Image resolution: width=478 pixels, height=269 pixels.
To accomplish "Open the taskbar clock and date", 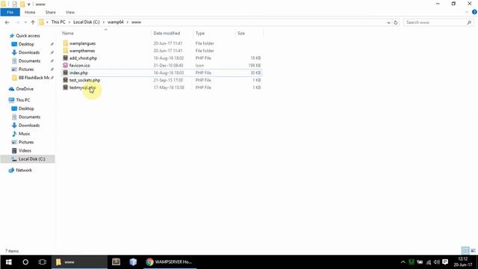I will click(x=463, y=262).
